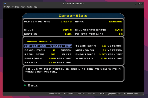The image size is (148, 98).
Task: Click the Kills value 7048
Action: pyautogui.click(x=67, y=30)
